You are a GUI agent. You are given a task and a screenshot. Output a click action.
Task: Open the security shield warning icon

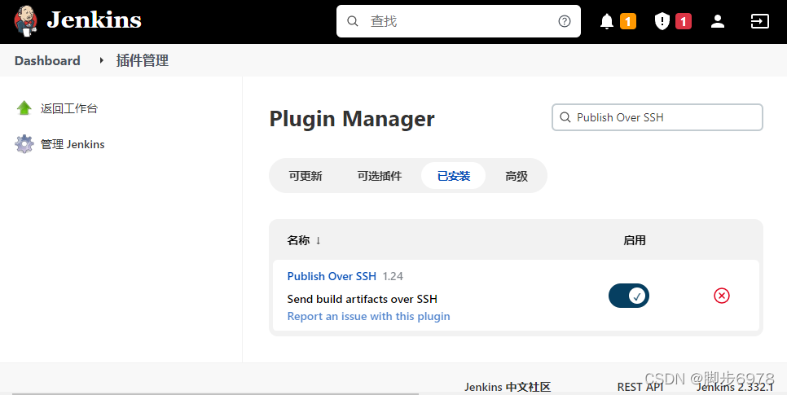(662, 21)
